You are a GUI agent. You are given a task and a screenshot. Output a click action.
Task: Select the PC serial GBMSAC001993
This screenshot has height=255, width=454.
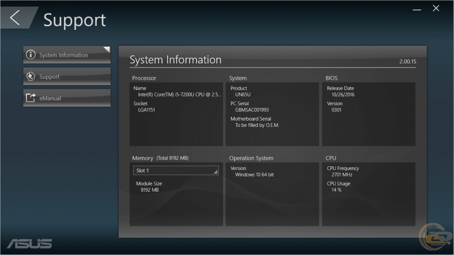[x=252, y=110]
